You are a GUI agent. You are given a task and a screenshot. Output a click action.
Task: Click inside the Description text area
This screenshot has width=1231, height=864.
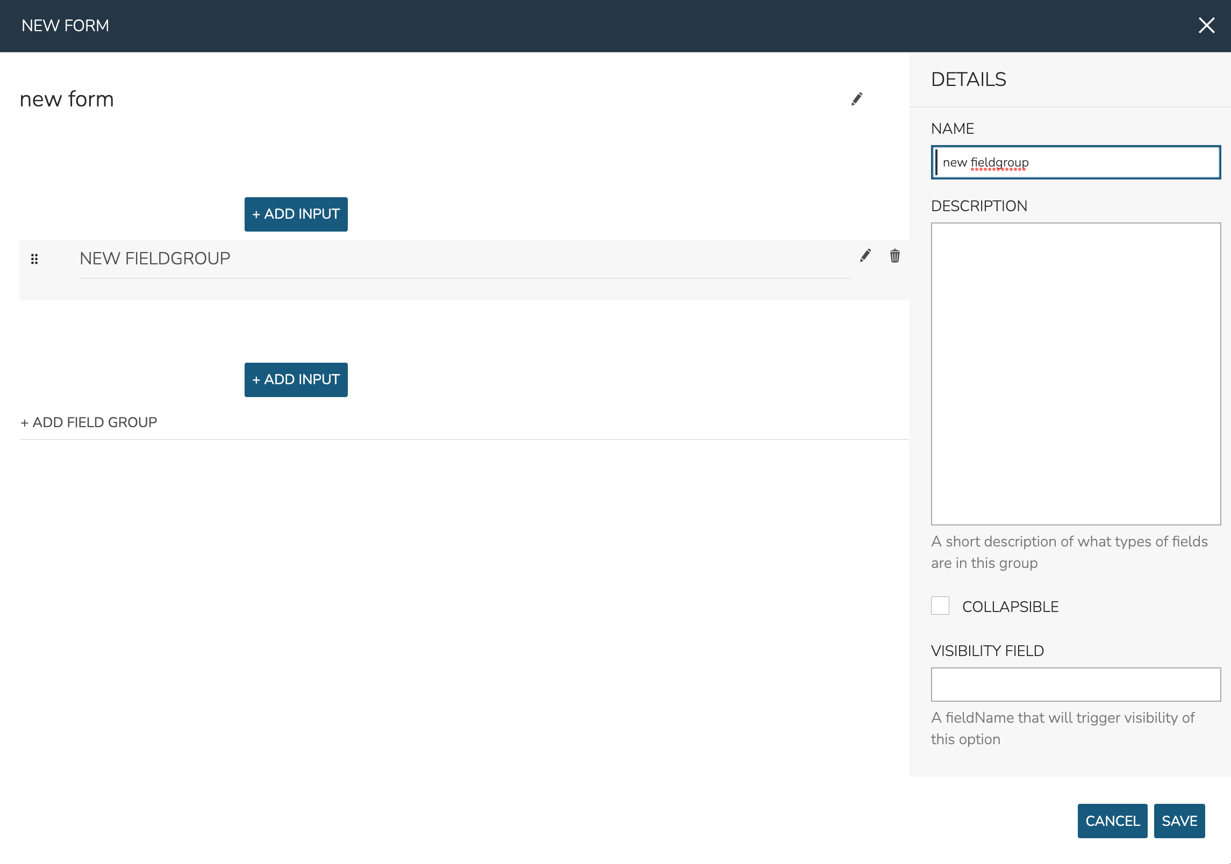[1076, 373]
